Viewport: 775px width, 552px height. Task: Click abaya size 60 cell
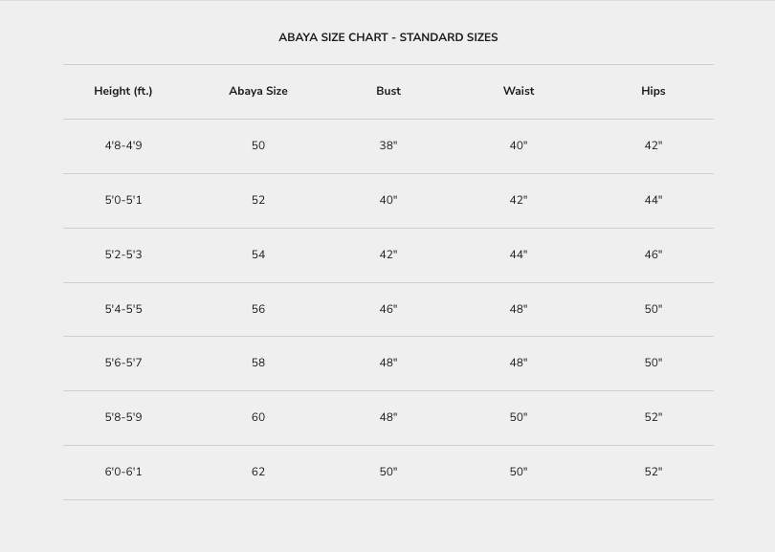pyautogui.click(x=258, y=417)
